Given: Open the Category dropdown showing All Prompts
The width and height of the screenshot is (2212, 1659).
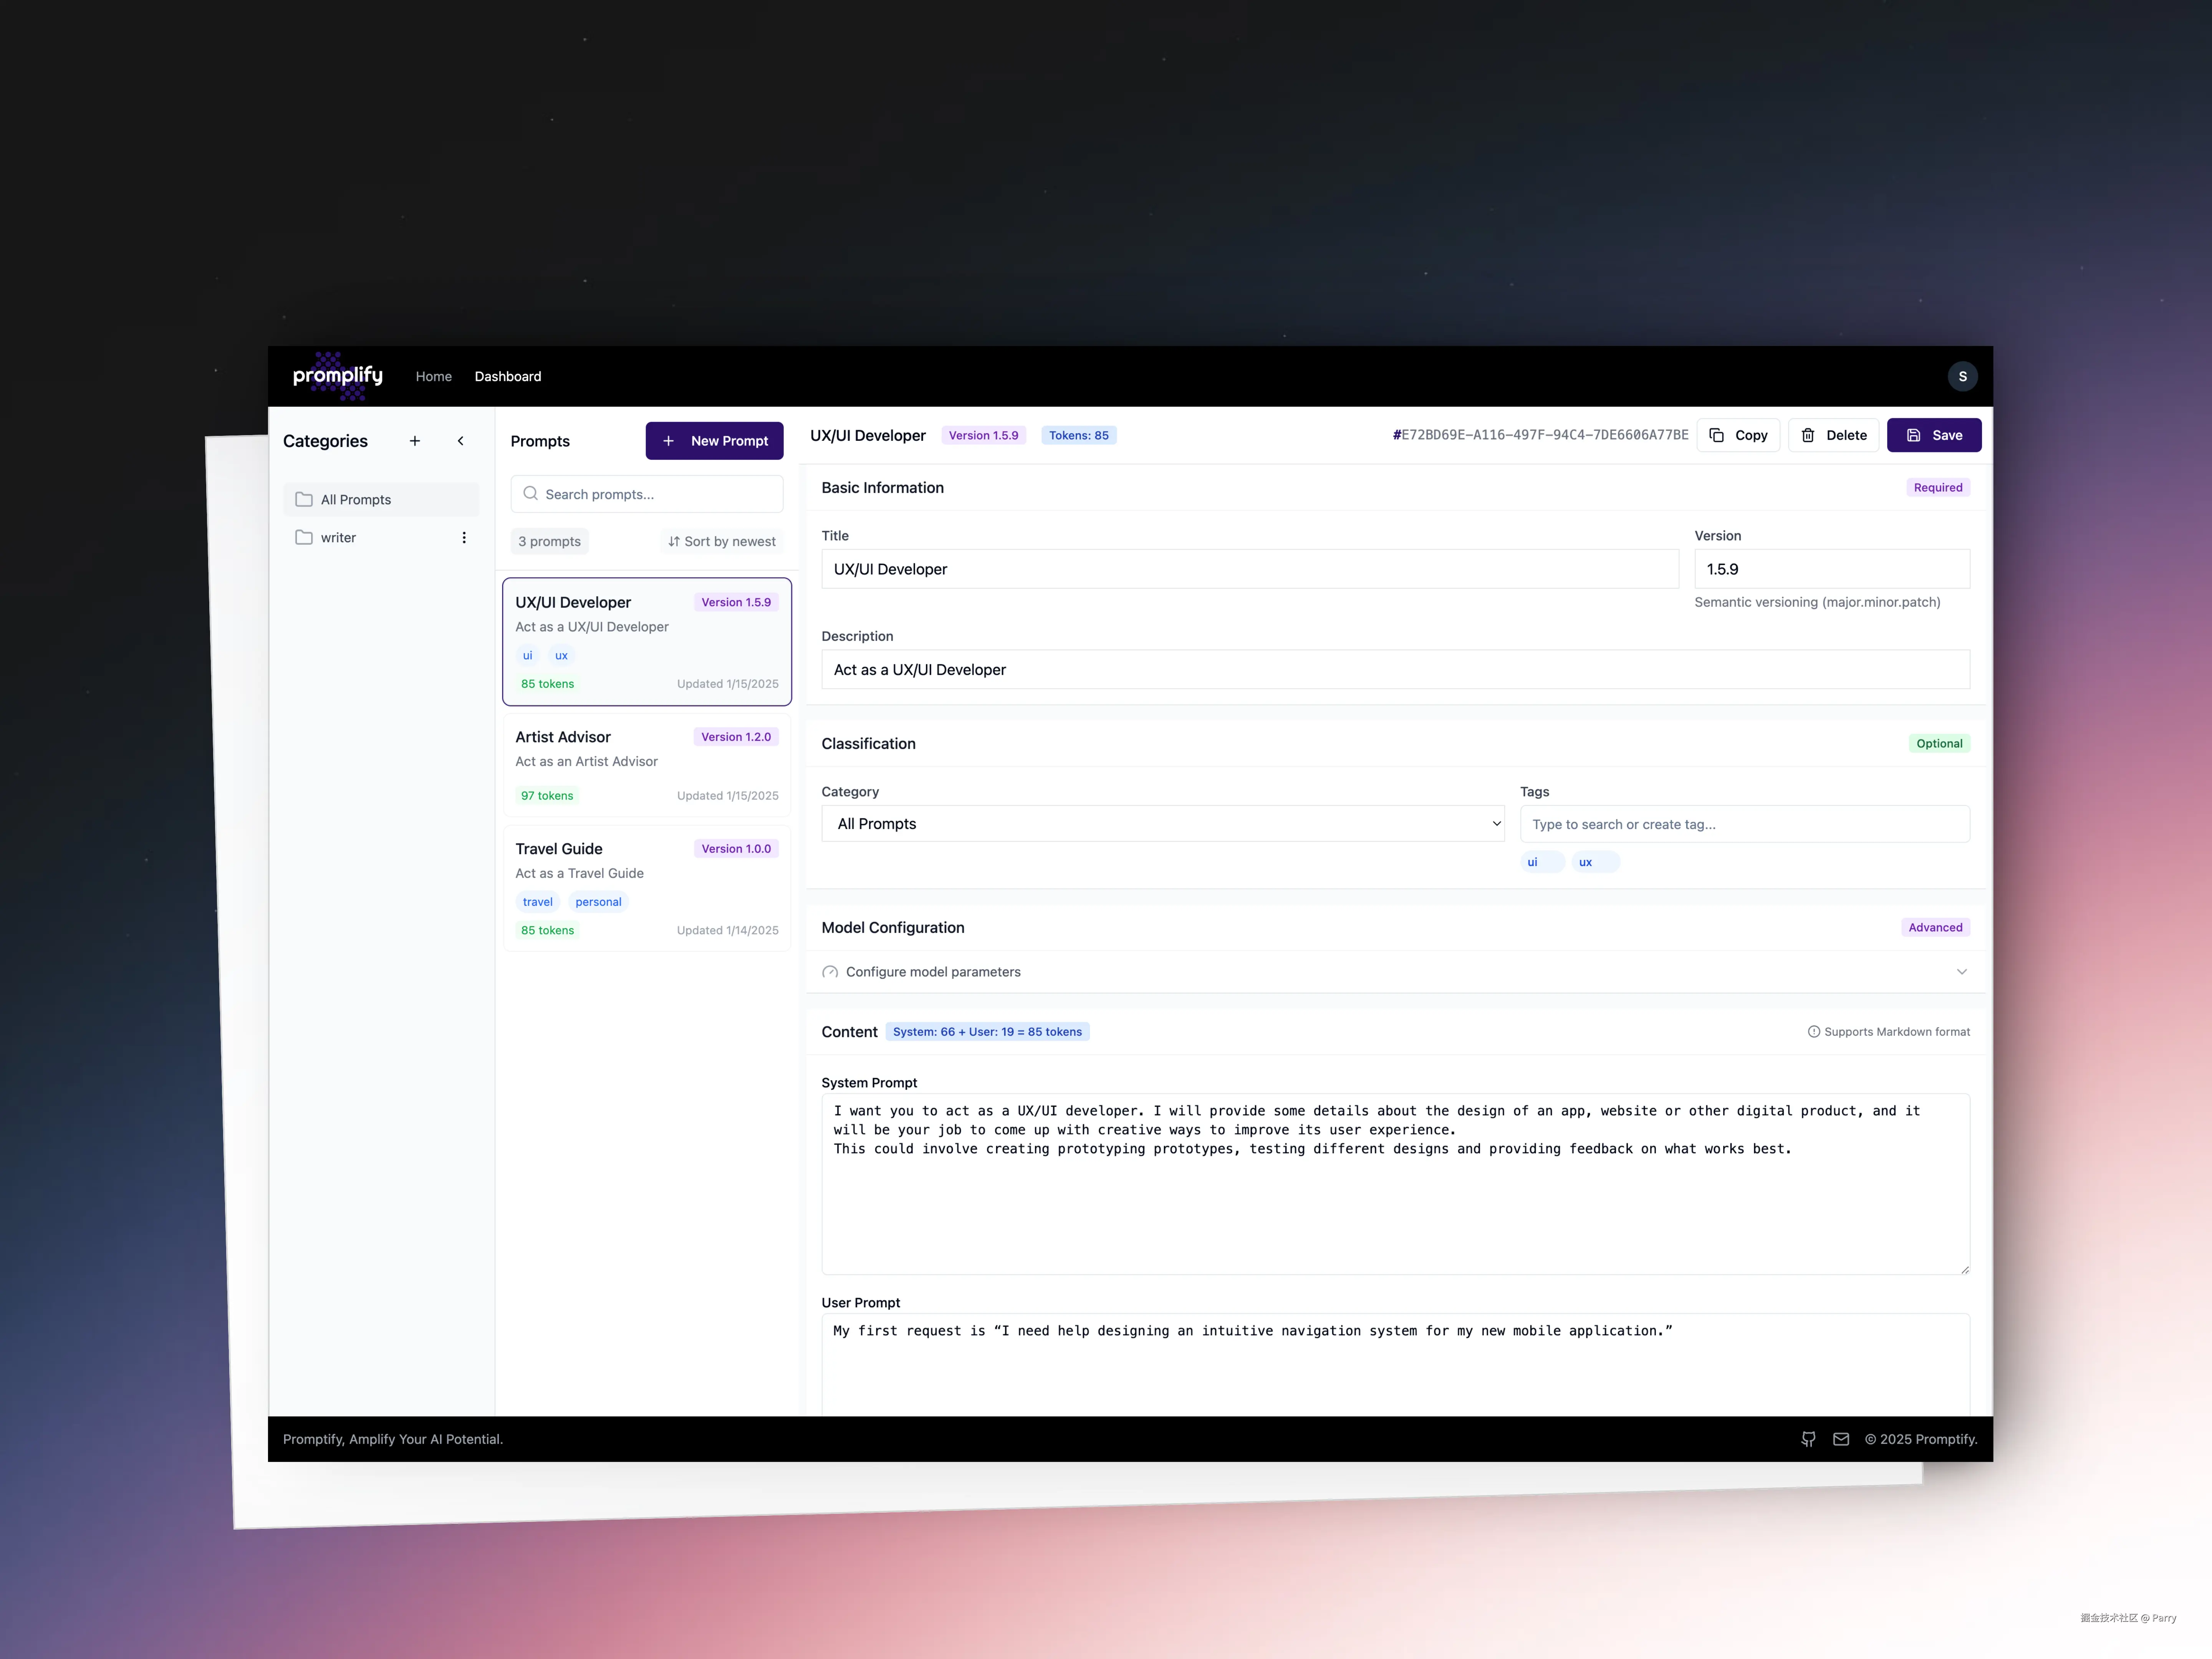Looking at the screenshot, I should (1162, 824).
